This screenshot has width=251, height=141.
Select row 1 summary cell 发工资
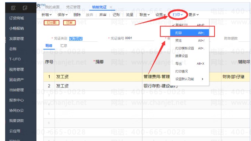click(98, 77)
